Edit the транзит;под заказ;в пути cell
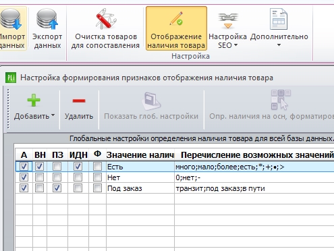Screen dimensions: 334x251 (x=254, y=188)
